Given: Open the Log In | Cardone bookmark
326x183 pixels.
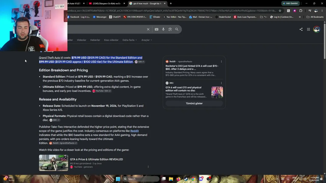Looking at the screenshot, I should click(282, 17).
